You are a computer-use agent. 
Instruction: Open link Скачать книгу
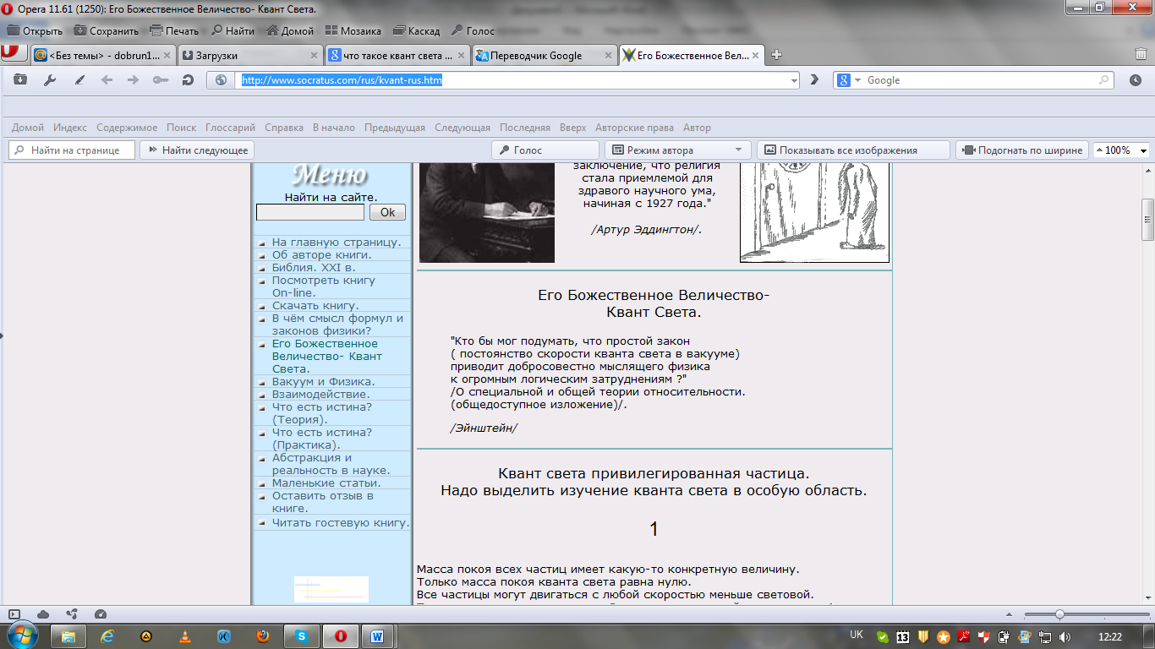(315, 305)
